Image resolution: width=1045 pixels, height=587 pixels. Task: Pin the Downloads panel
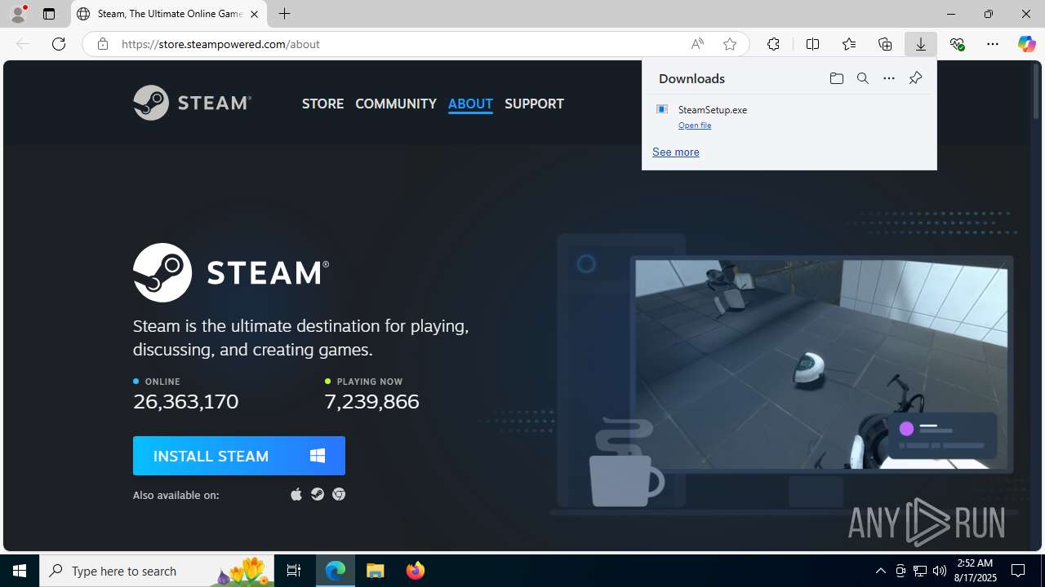click(915, 78)
